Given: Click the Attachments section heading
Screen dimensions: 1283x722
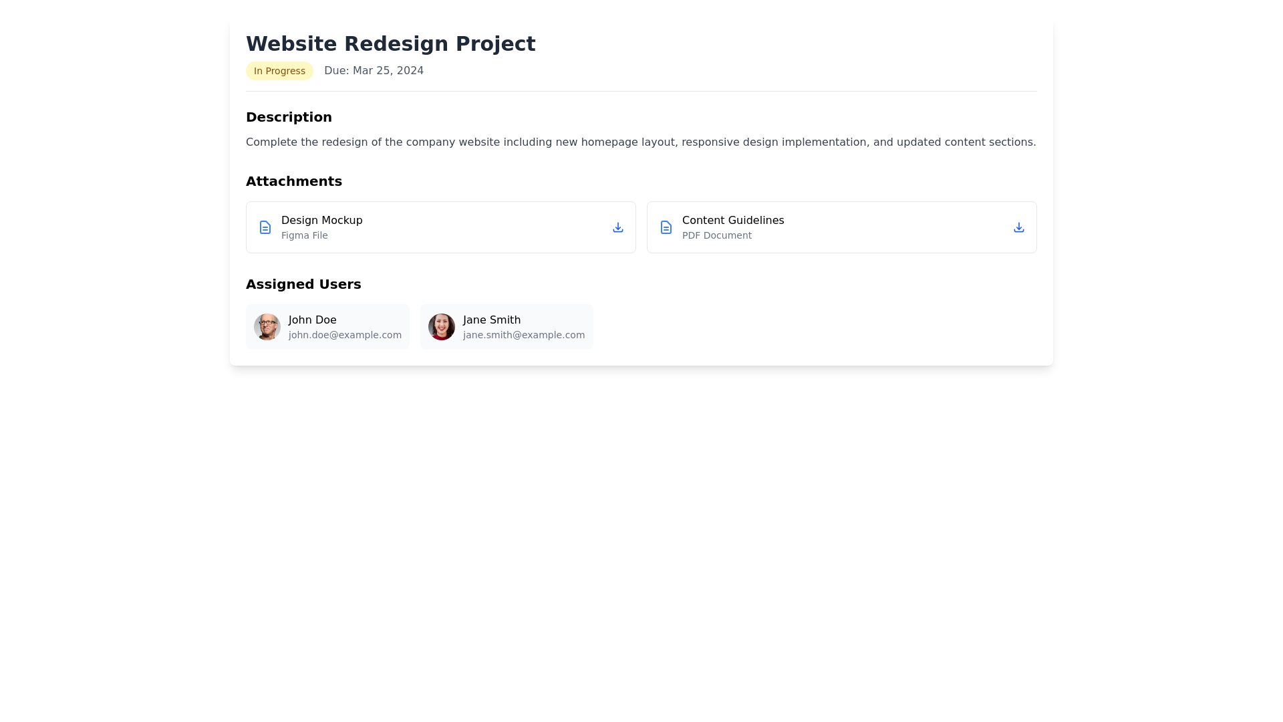Looking at the screenshot, I should coord(293,181).
